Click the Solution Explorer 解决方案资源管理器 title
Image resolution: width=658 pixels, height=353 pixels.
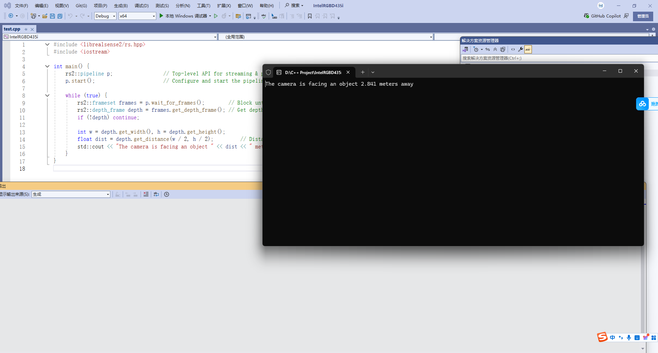point(480,40)
